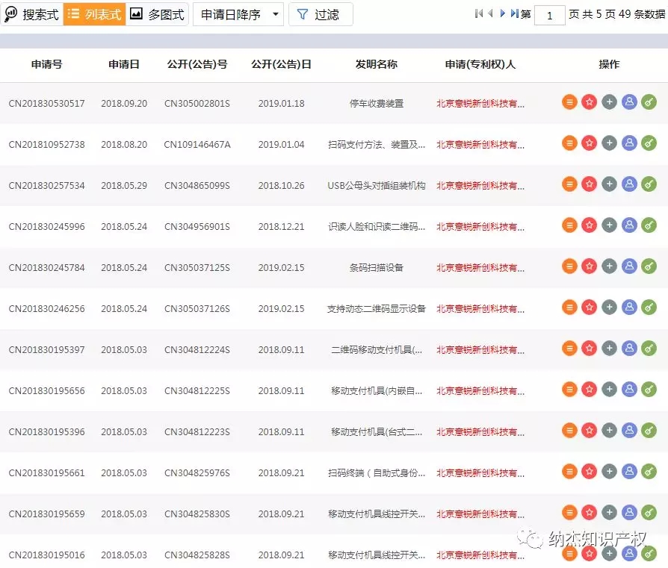Screen dimensions: 668x568
Task: Jump back to the first page icon
Action: [x=478, y=13]
